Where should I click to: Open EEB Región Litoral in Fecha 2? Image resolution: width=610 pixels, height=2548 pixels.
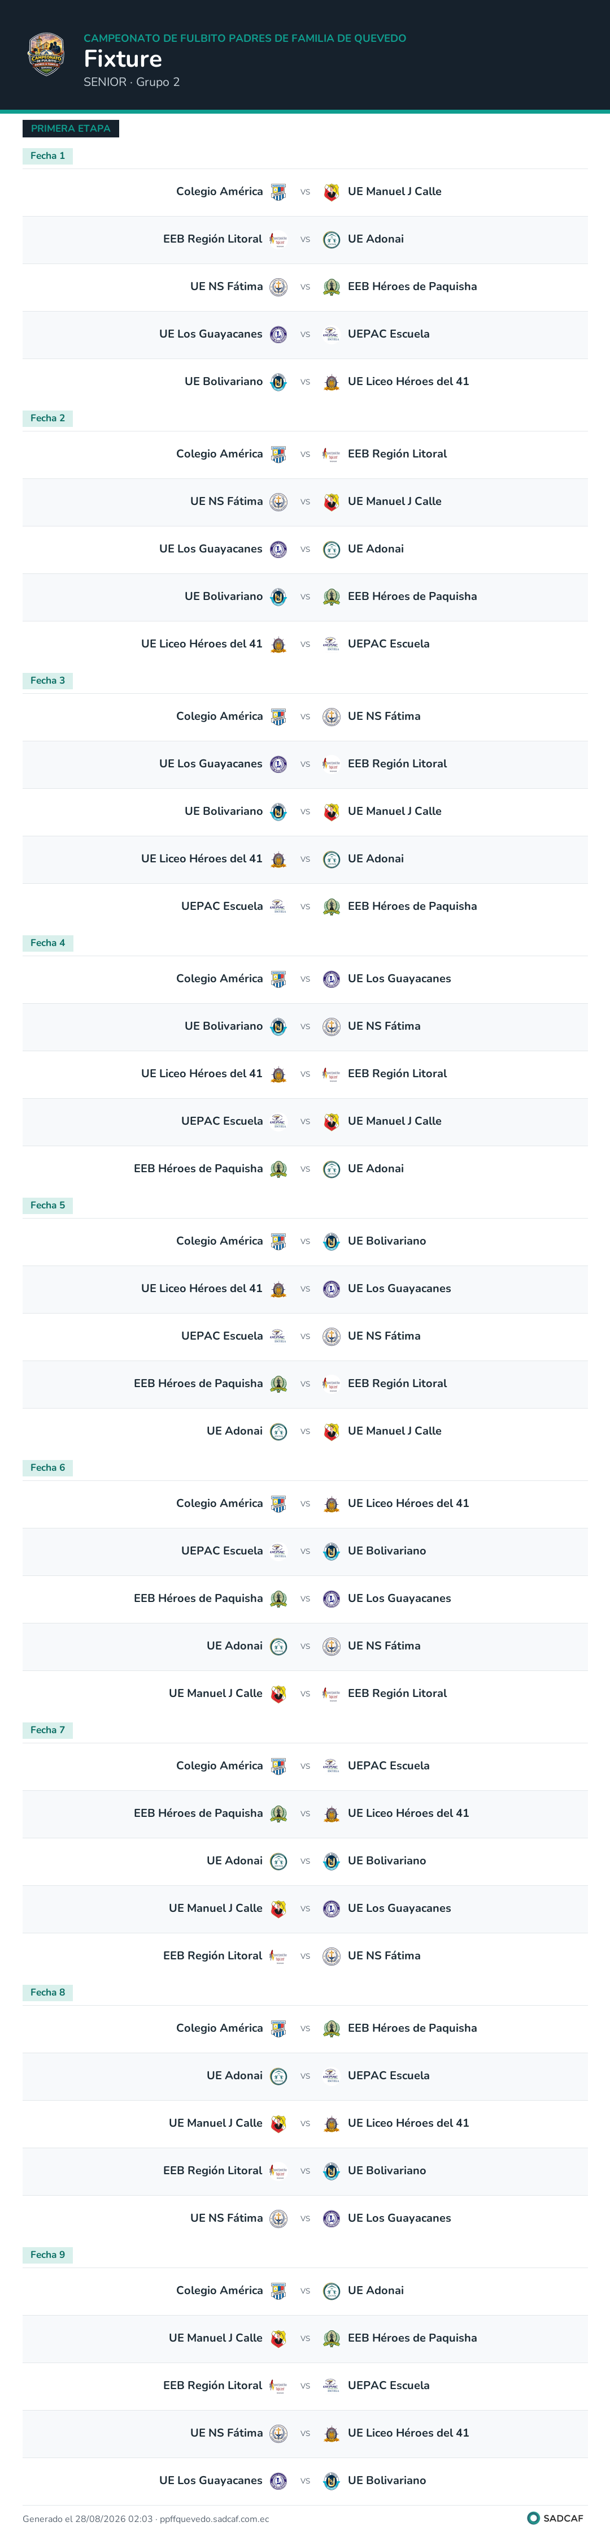398,454
